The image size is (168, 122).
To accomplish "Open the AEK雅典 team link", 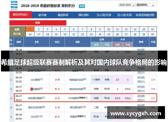I will pyautogui.click(x=35, y=80).
